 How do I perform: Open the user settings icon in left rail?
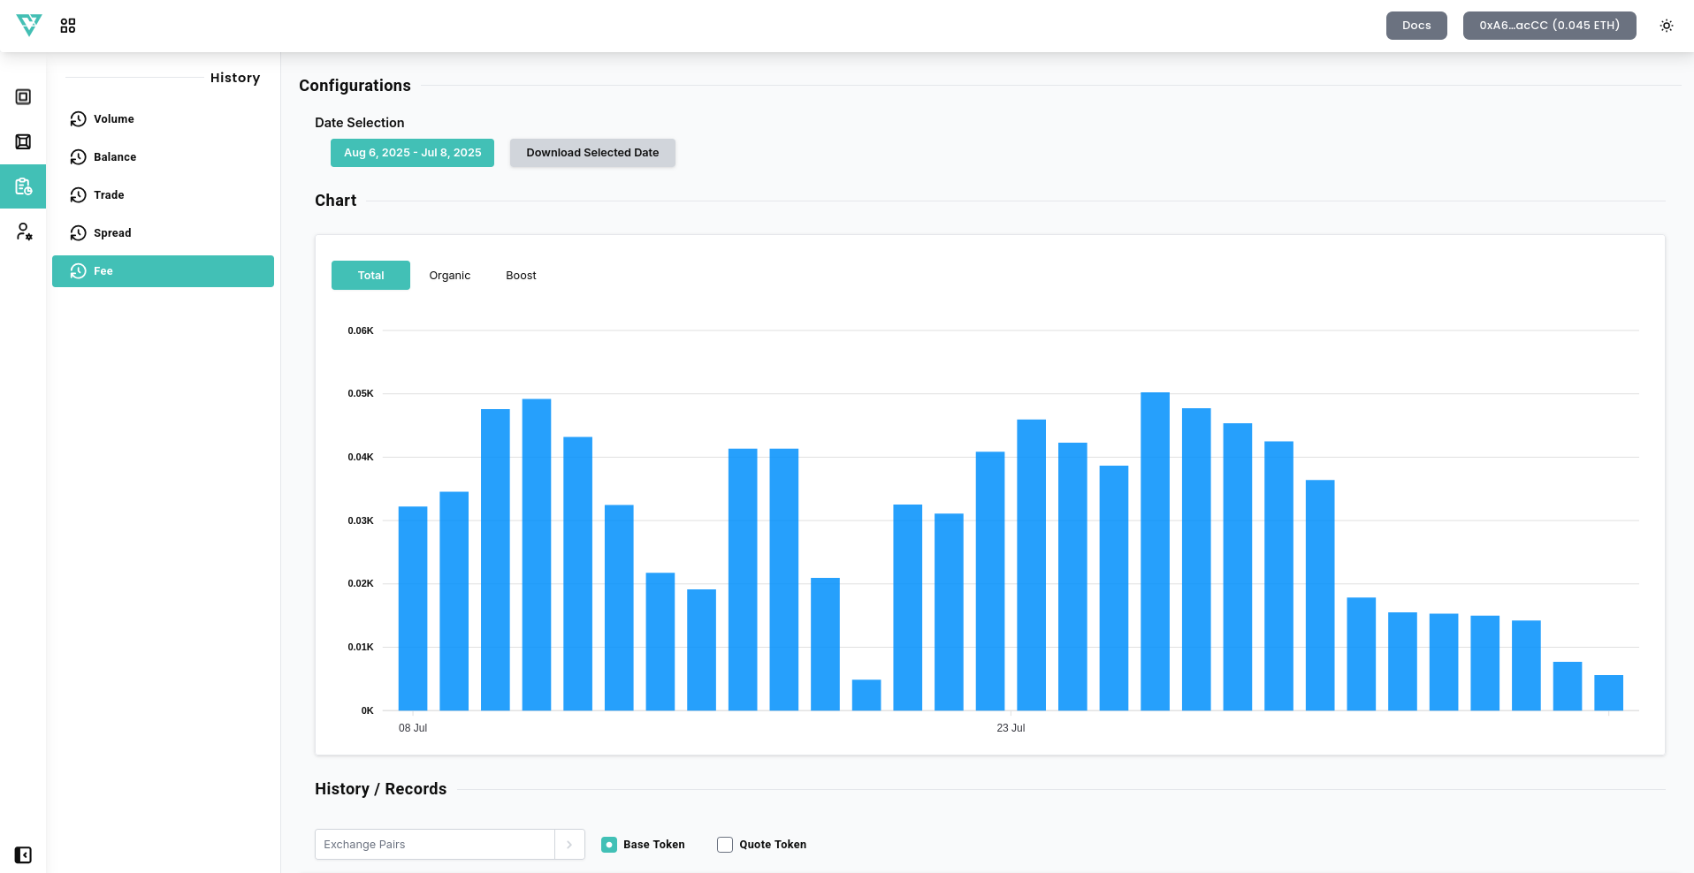24,232
